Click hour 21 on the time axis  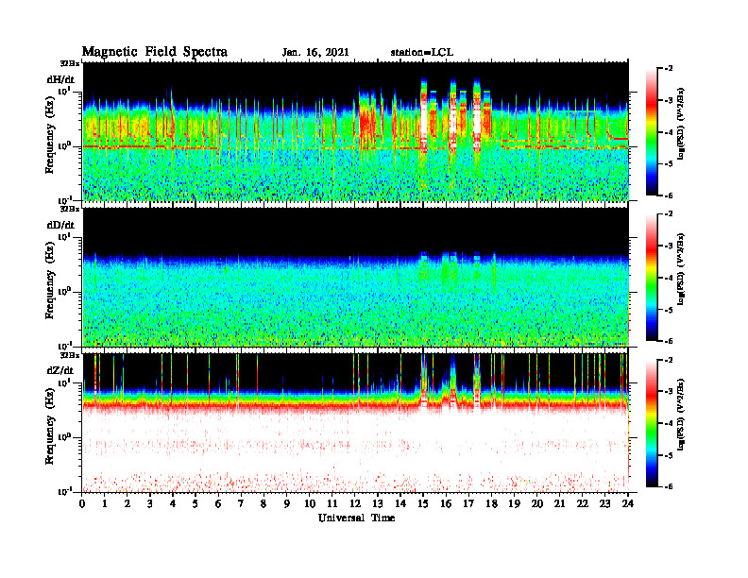pyautogui.click(x=559, y=504)
